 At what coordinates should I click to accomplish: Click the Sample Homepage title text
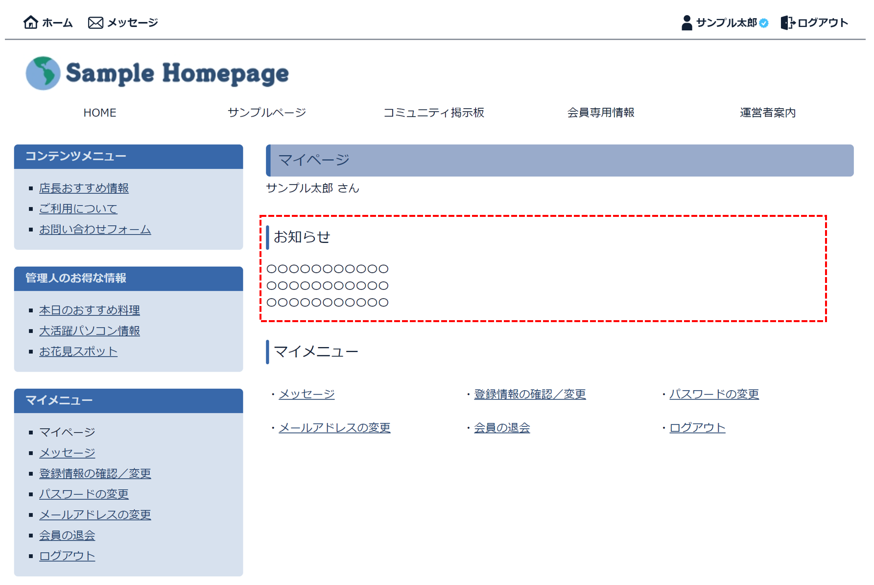177,72
